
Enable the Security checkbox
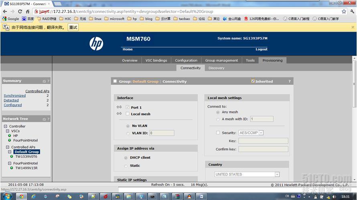[x=218, y=133]
